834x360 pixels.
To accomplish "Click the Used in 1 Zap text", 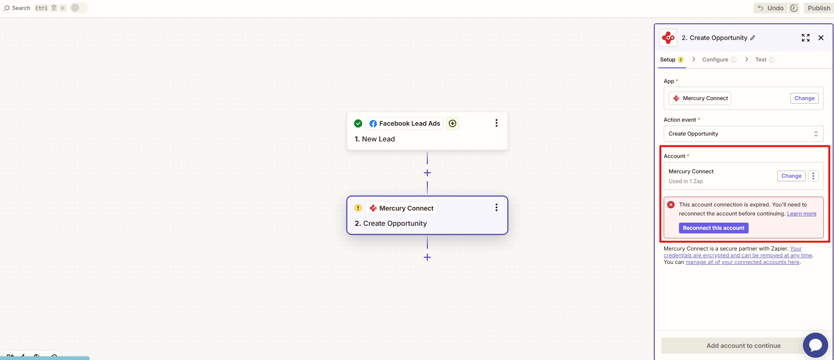I will 686,181.
